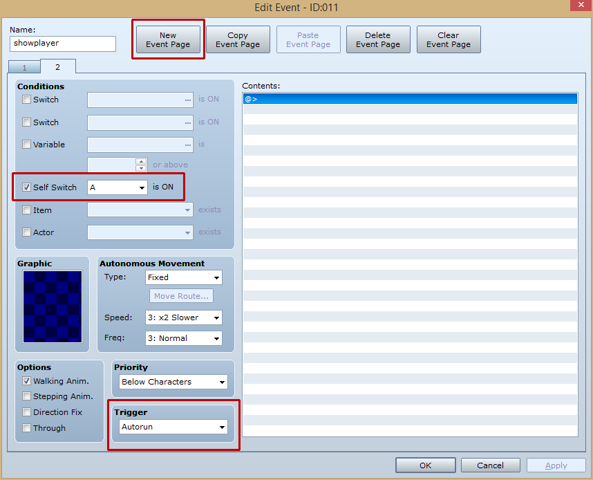Click the Paste Event Page button
Viewport: 593px width, 480px height.
coord(308,39)
